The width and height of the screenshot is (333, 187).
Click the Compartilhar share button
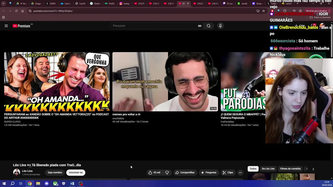pos(185,172)
